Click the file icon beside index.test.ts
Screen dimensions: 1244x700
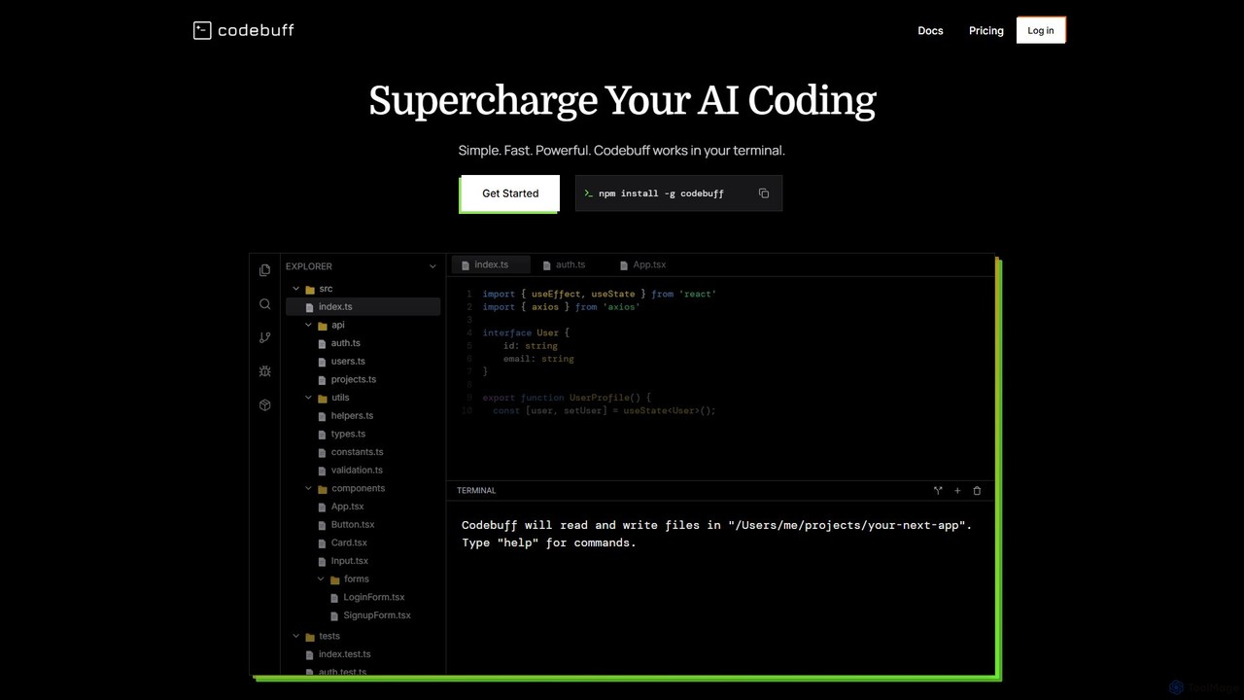(x=310, y=655)
